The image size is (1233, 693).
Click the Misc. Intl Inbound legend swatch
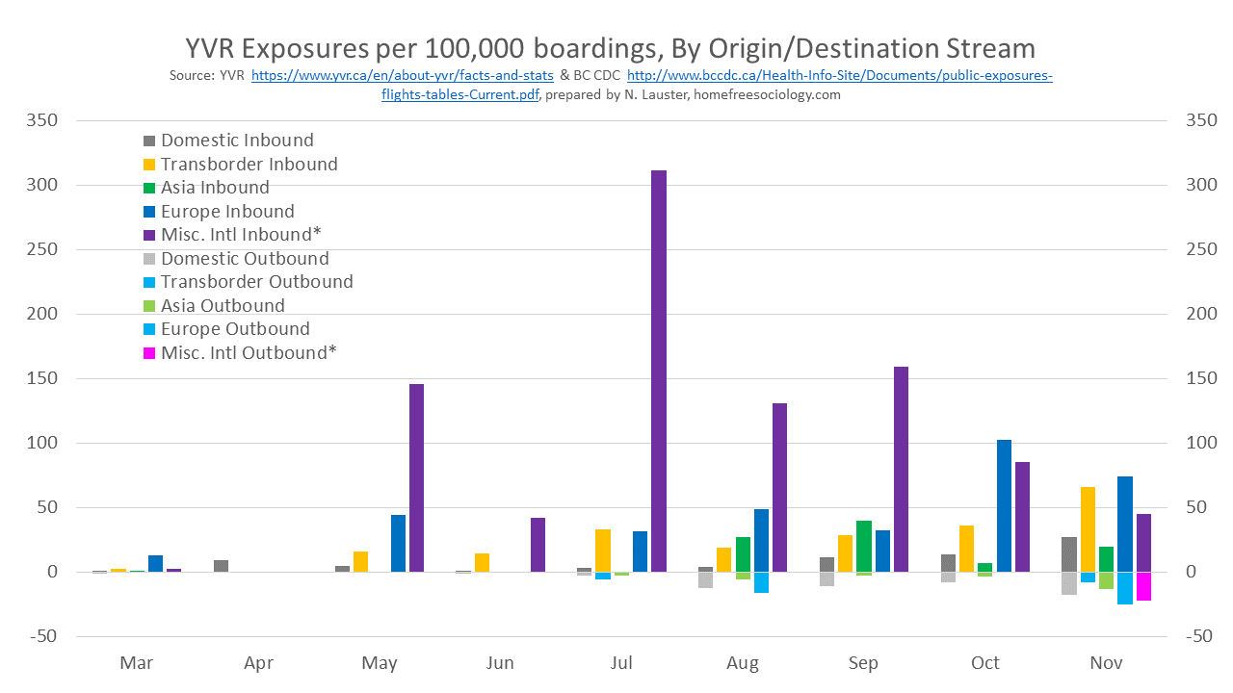click(x=149, y=235)
